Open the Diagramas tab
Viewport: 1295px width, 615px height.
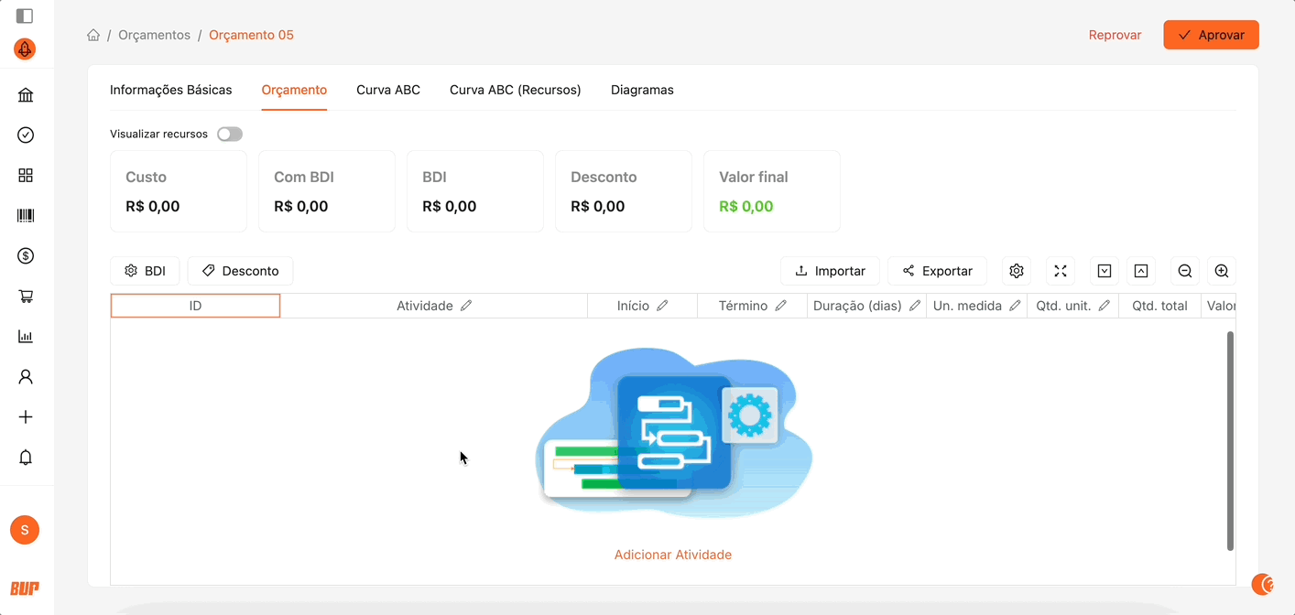tap(642, 90)
